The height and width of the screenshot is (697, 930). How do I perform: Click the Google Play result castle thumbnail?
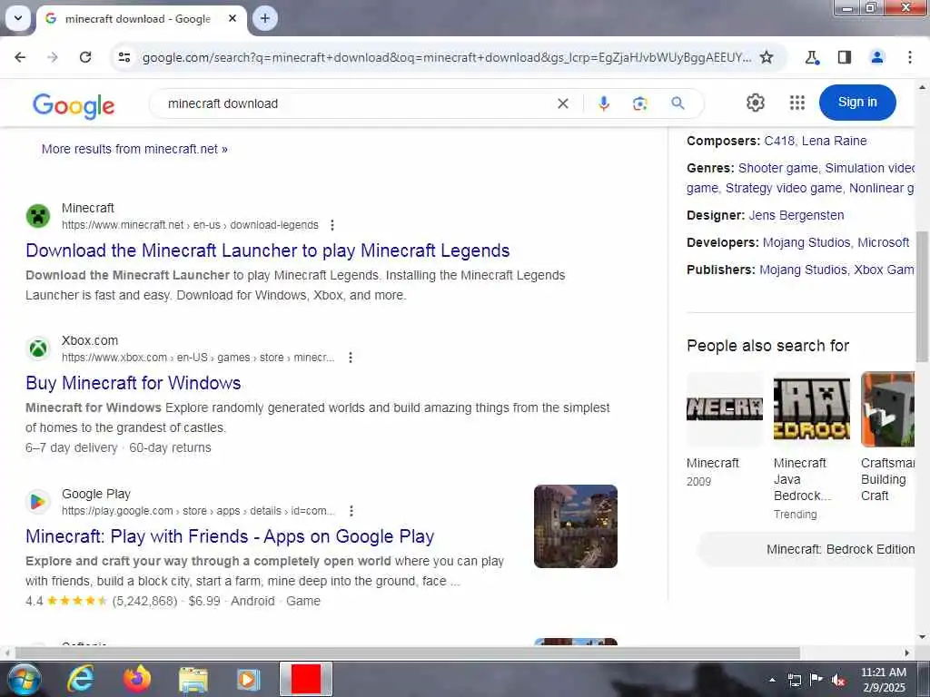coord(575,526)
